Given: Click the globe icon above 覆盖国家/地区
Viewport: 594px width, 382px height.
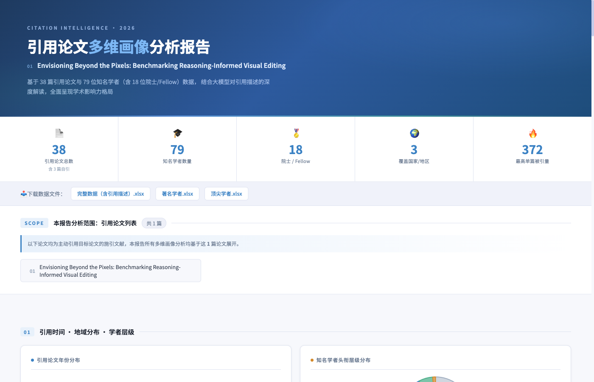Looking at the screenshot, I should [414, 133].
